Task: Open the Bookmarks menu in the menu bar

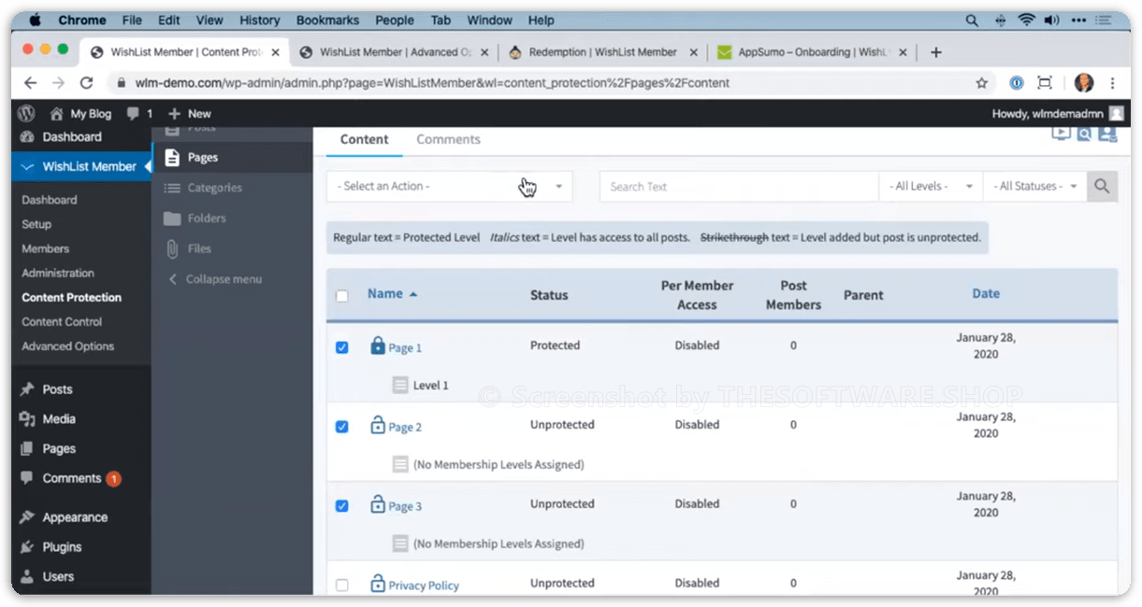Action: click(x=327, y=21)
